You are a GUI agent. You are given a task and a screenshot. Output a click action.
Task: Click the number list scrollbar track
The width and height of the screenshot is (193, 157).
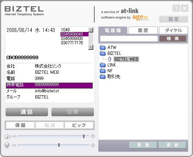(x=91, y=39)
